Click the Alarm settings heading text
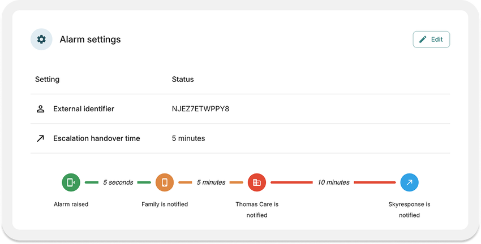 pyautogui.click(x=90, y=40)
